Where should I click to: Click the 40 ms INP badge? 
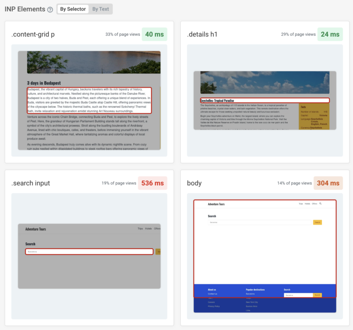coord(154,34)
